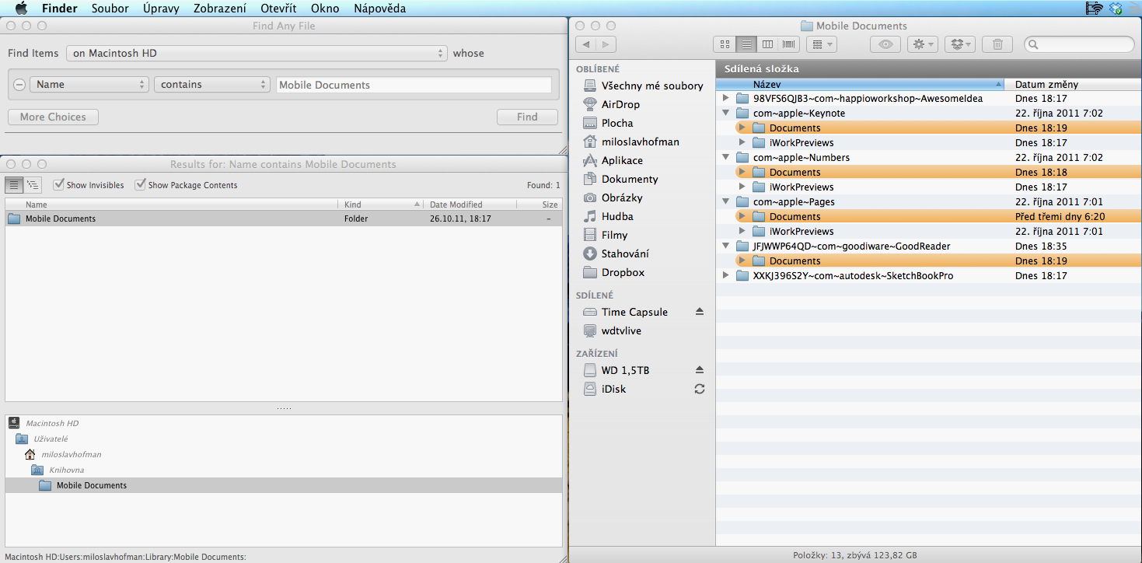Screen dimensions: 1142x563
Task: Switch Finder to column view
Action: click(x=768, y=44)
